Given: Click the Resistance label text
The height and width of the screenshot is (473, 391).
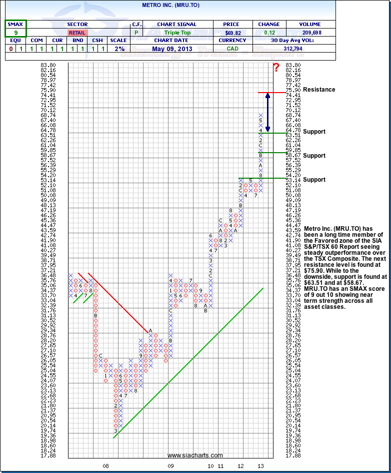Looking at the screenshot, I should (319, 90).
